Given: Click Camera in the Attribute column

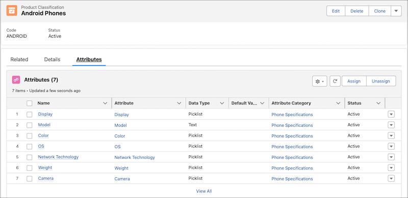Looking at the screenshot, I should click(122, 179).
